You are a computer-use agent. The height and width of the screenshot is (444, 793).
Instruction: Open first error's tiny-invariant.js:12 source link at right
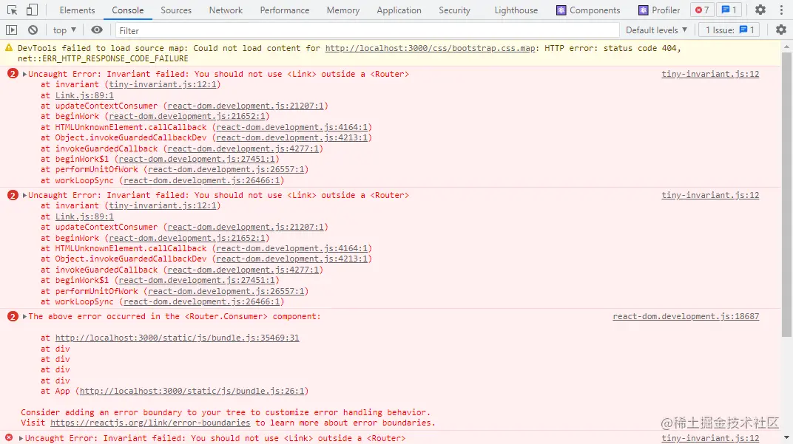(x=710, y=75)
